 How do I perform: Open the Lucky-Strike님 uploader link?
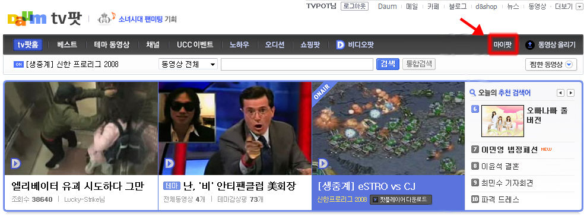click(84, 199)
